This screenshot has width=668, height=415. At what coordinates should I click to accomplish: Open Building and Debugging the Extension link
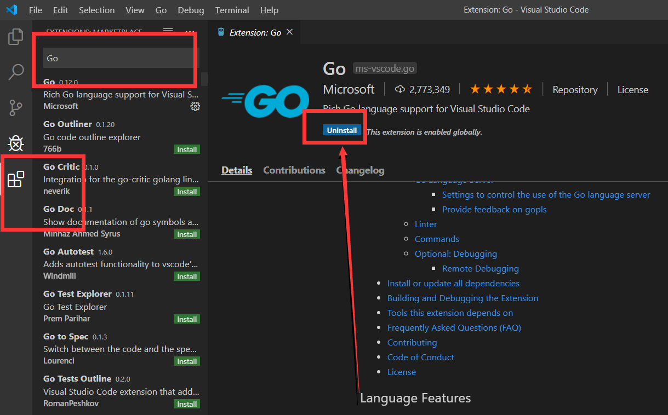click(463, 298)
